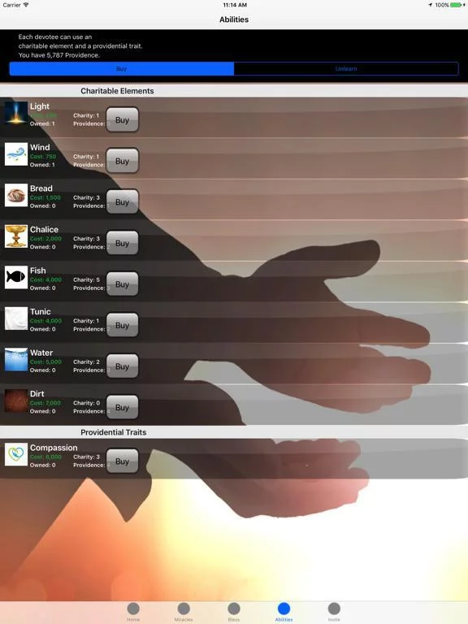Tap the 'Cost: 1,500' label for Bread
468x624 pixels.
tap(45, 197)
